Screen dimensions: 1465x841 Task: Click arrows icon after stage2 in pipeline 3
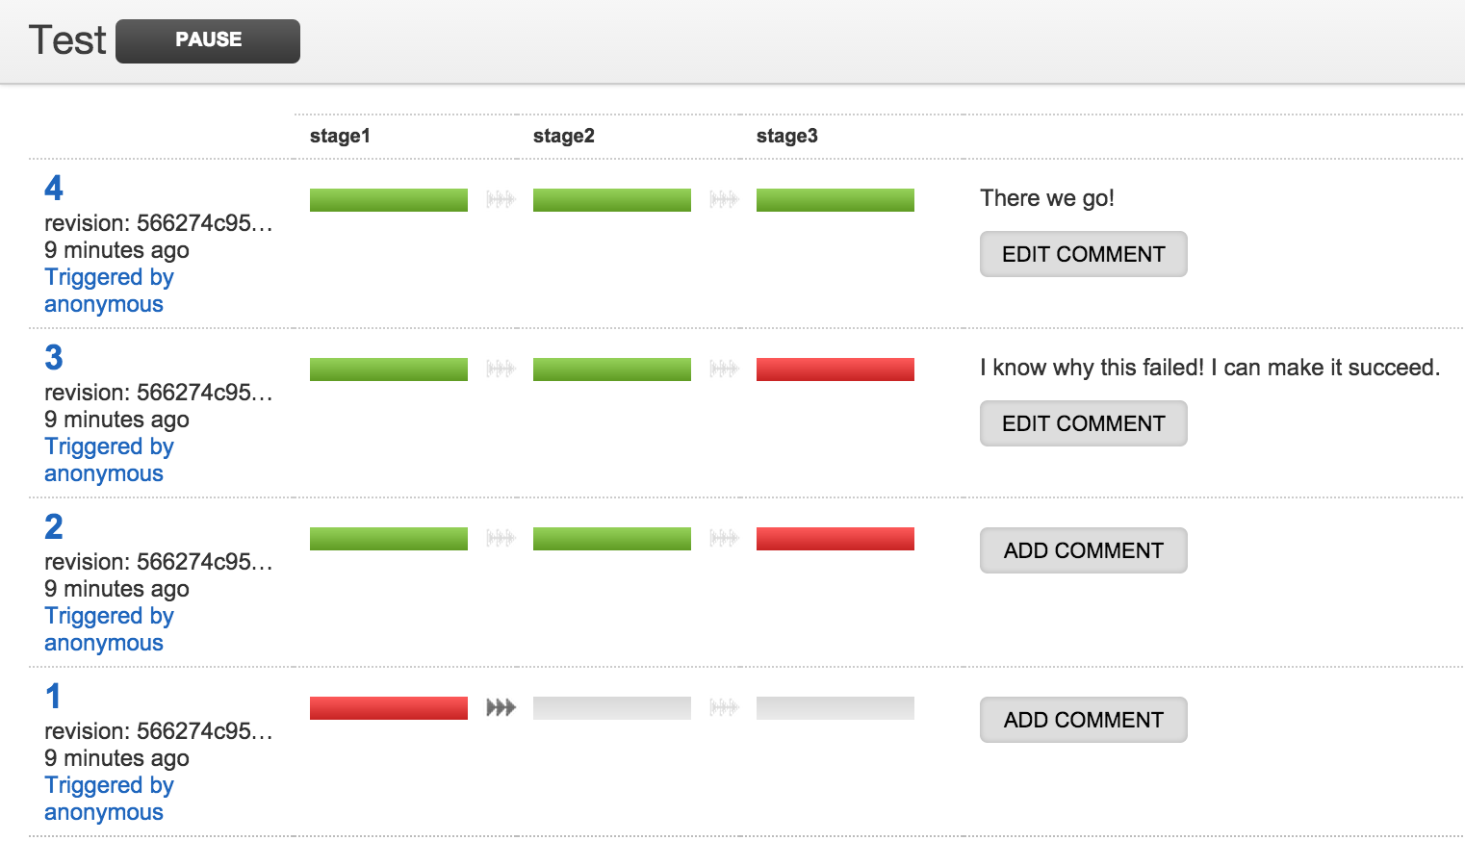[x=724, y=370]
